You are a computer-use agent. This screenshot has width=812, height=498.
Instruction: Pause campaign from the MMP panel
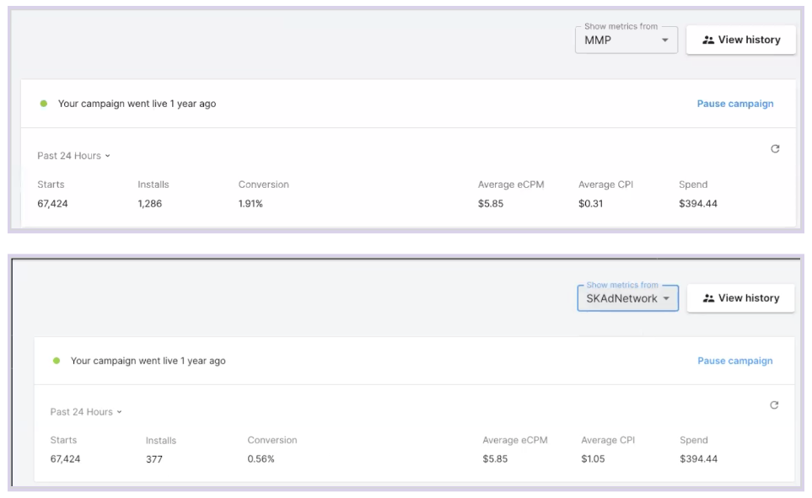click(x=734, y=104)
